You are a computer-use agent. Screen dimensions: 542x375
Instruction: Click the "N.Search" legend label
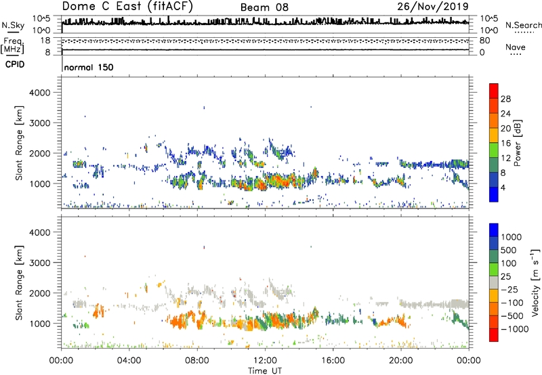pos(524,25)
